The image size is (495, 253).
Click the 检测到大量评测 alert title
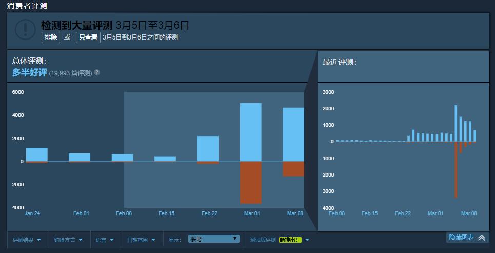click(x=77, y=25)
